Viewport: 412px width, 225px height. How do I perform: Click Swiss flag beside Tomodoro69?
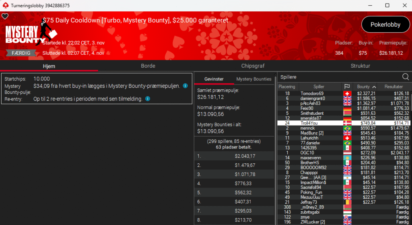tap(346, 94)
